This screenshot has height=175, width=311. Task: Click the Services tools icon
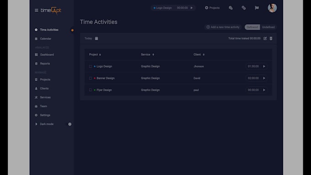pos(36,97)
